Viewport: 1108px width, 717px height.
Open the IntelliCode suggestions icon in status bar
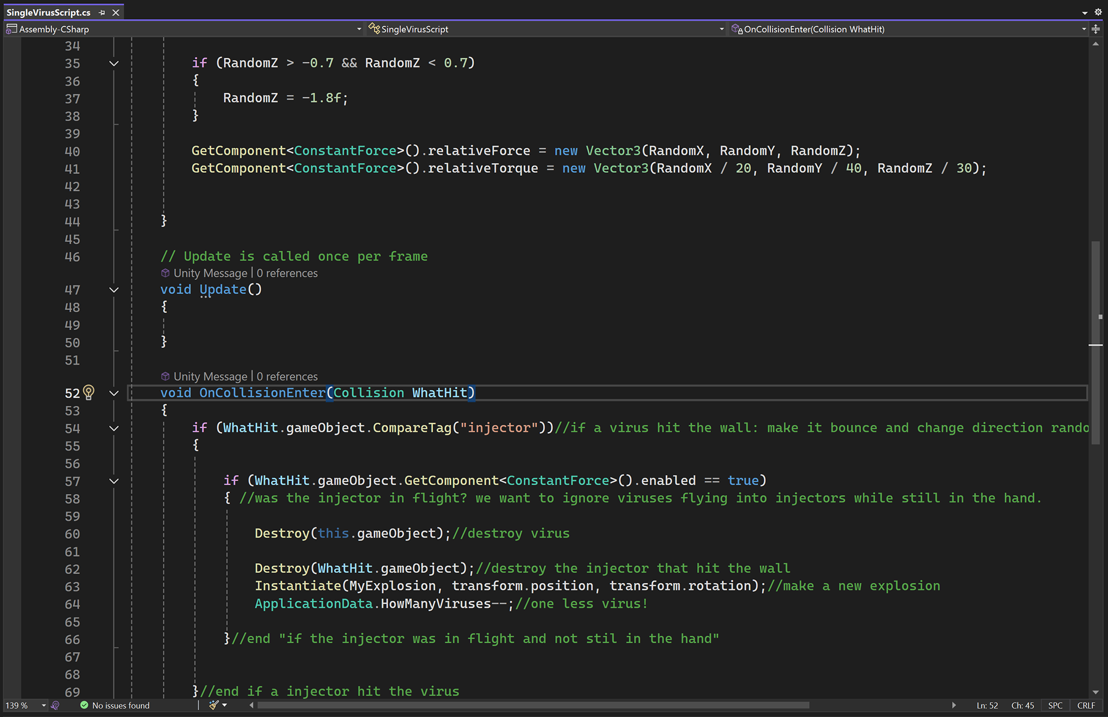(55, 705)
